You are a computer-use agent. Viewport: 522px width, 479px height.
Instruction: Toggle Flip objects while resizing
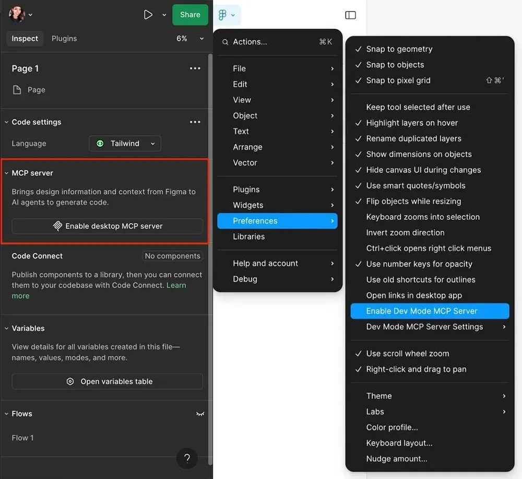[x=430, y=201]
